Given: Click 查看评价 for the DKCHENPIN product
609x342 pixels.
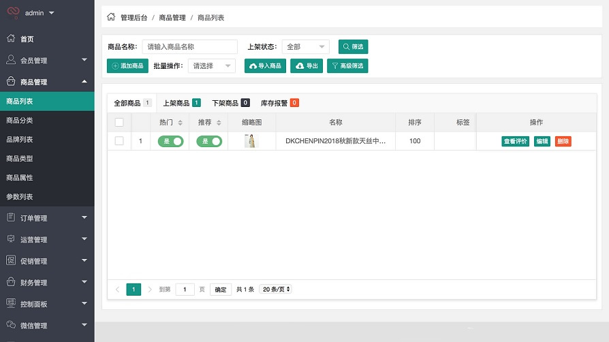Looking at the screenshot, I should [x=516, y=141].
